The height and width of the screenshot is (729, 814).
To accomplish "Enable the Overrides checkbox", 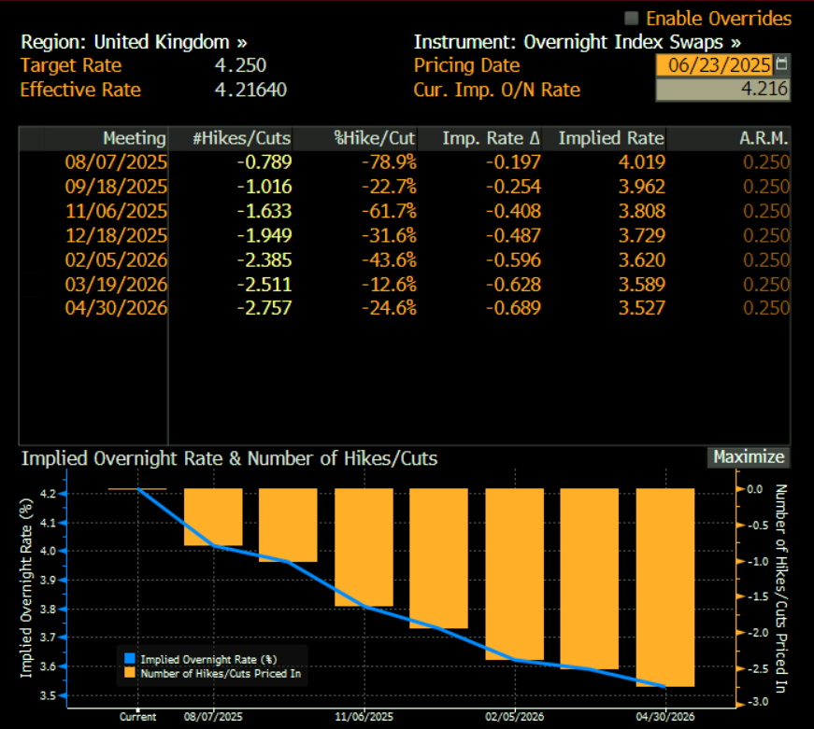I will 632,19.
